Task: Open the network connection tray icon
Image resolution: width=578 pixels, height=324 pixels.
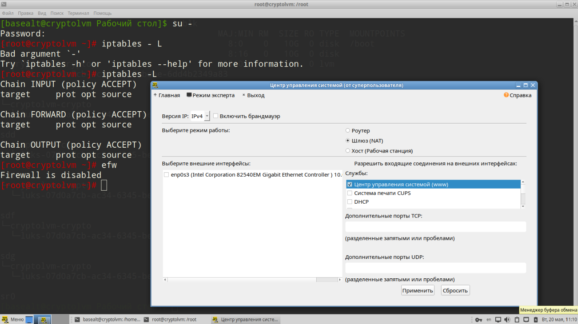Action: tap(526, 320)
